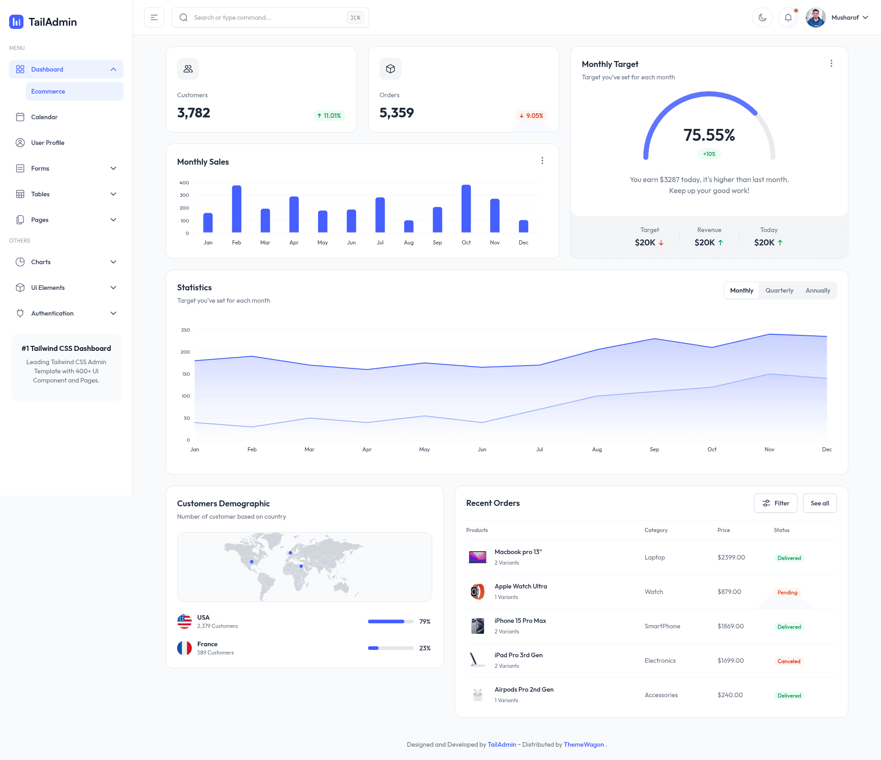Toggle the sidebar hamburger button

[x=154, y=17]
